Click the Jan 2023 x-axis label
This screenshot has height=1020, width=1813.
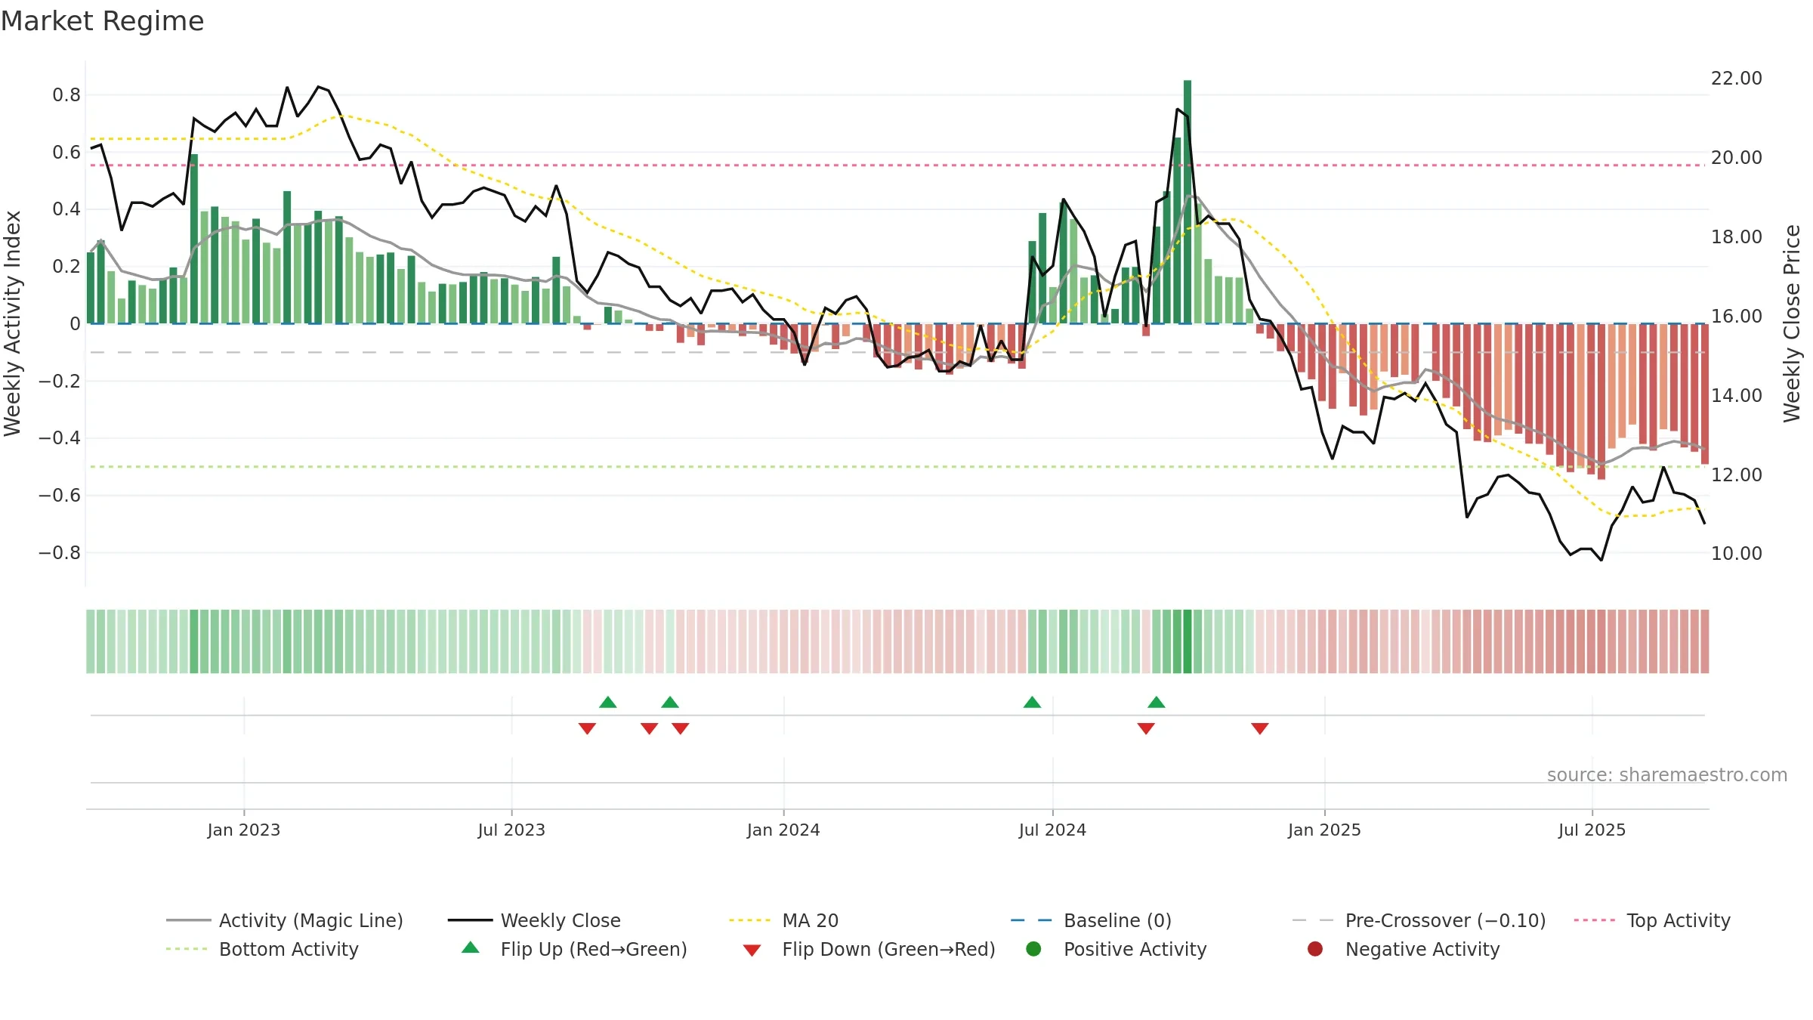pyautogui.click(x=243, y=830)
